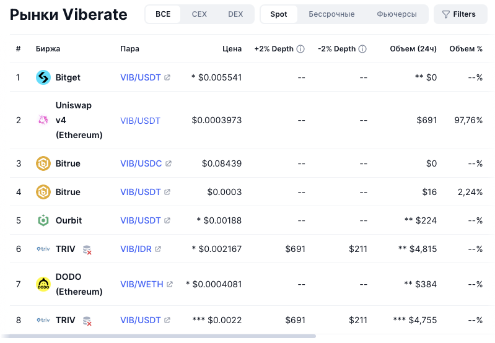Sort table by Цена column header

click(x=232, y=49)
